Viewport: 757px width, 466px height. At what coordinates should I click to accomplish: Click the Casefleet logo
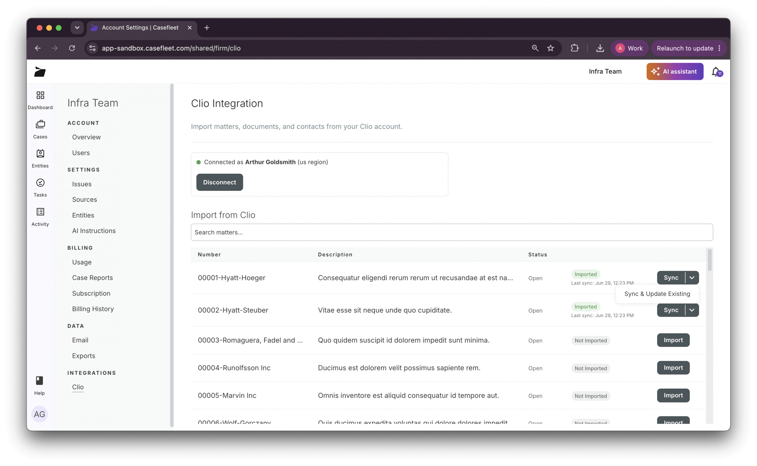point(40,72)
